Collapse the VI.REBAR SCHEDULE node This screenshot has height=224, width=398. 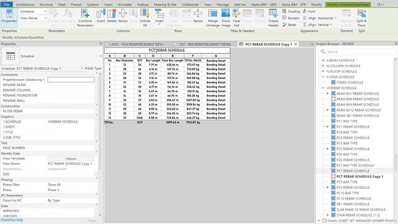323,88
